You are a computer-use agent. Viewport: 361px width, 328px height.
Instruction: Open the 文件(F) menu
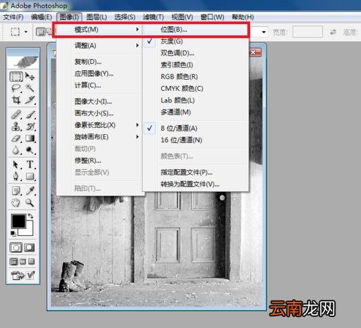coord(13,17)
